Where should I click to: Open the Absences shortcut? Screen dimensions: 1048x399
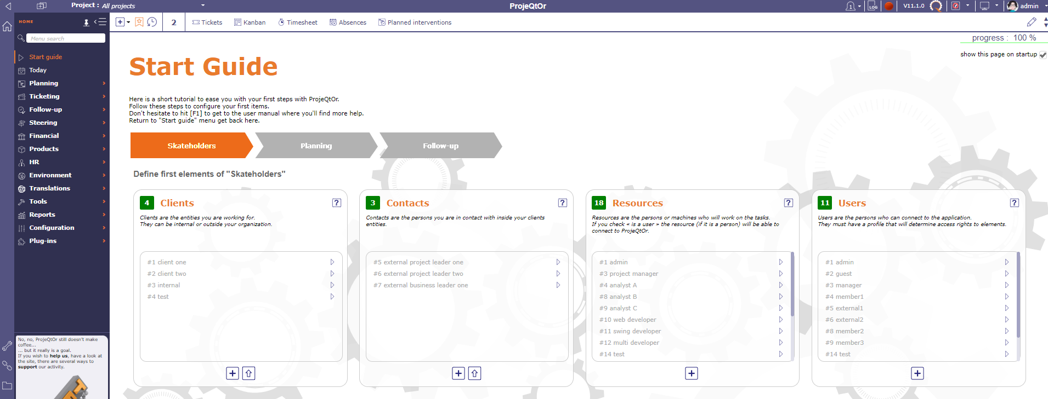click(348, 22)
